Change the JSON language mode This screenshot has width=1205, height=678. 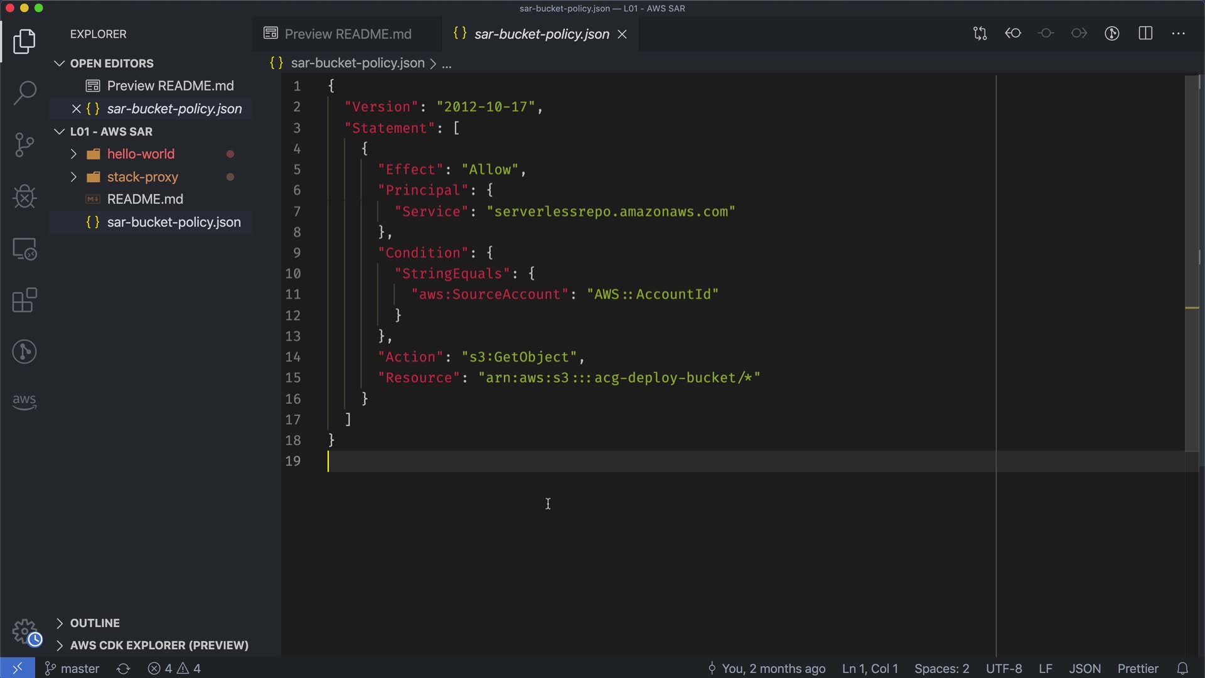(x=1084, y=669)
